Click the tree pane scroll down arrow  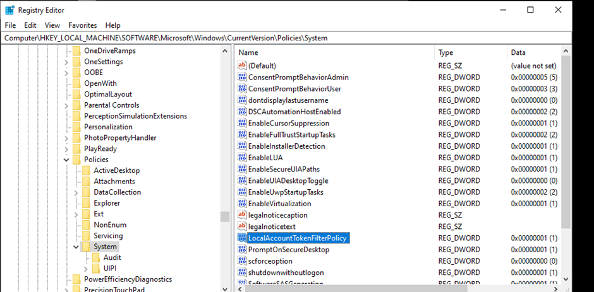(x=225, y=289)
